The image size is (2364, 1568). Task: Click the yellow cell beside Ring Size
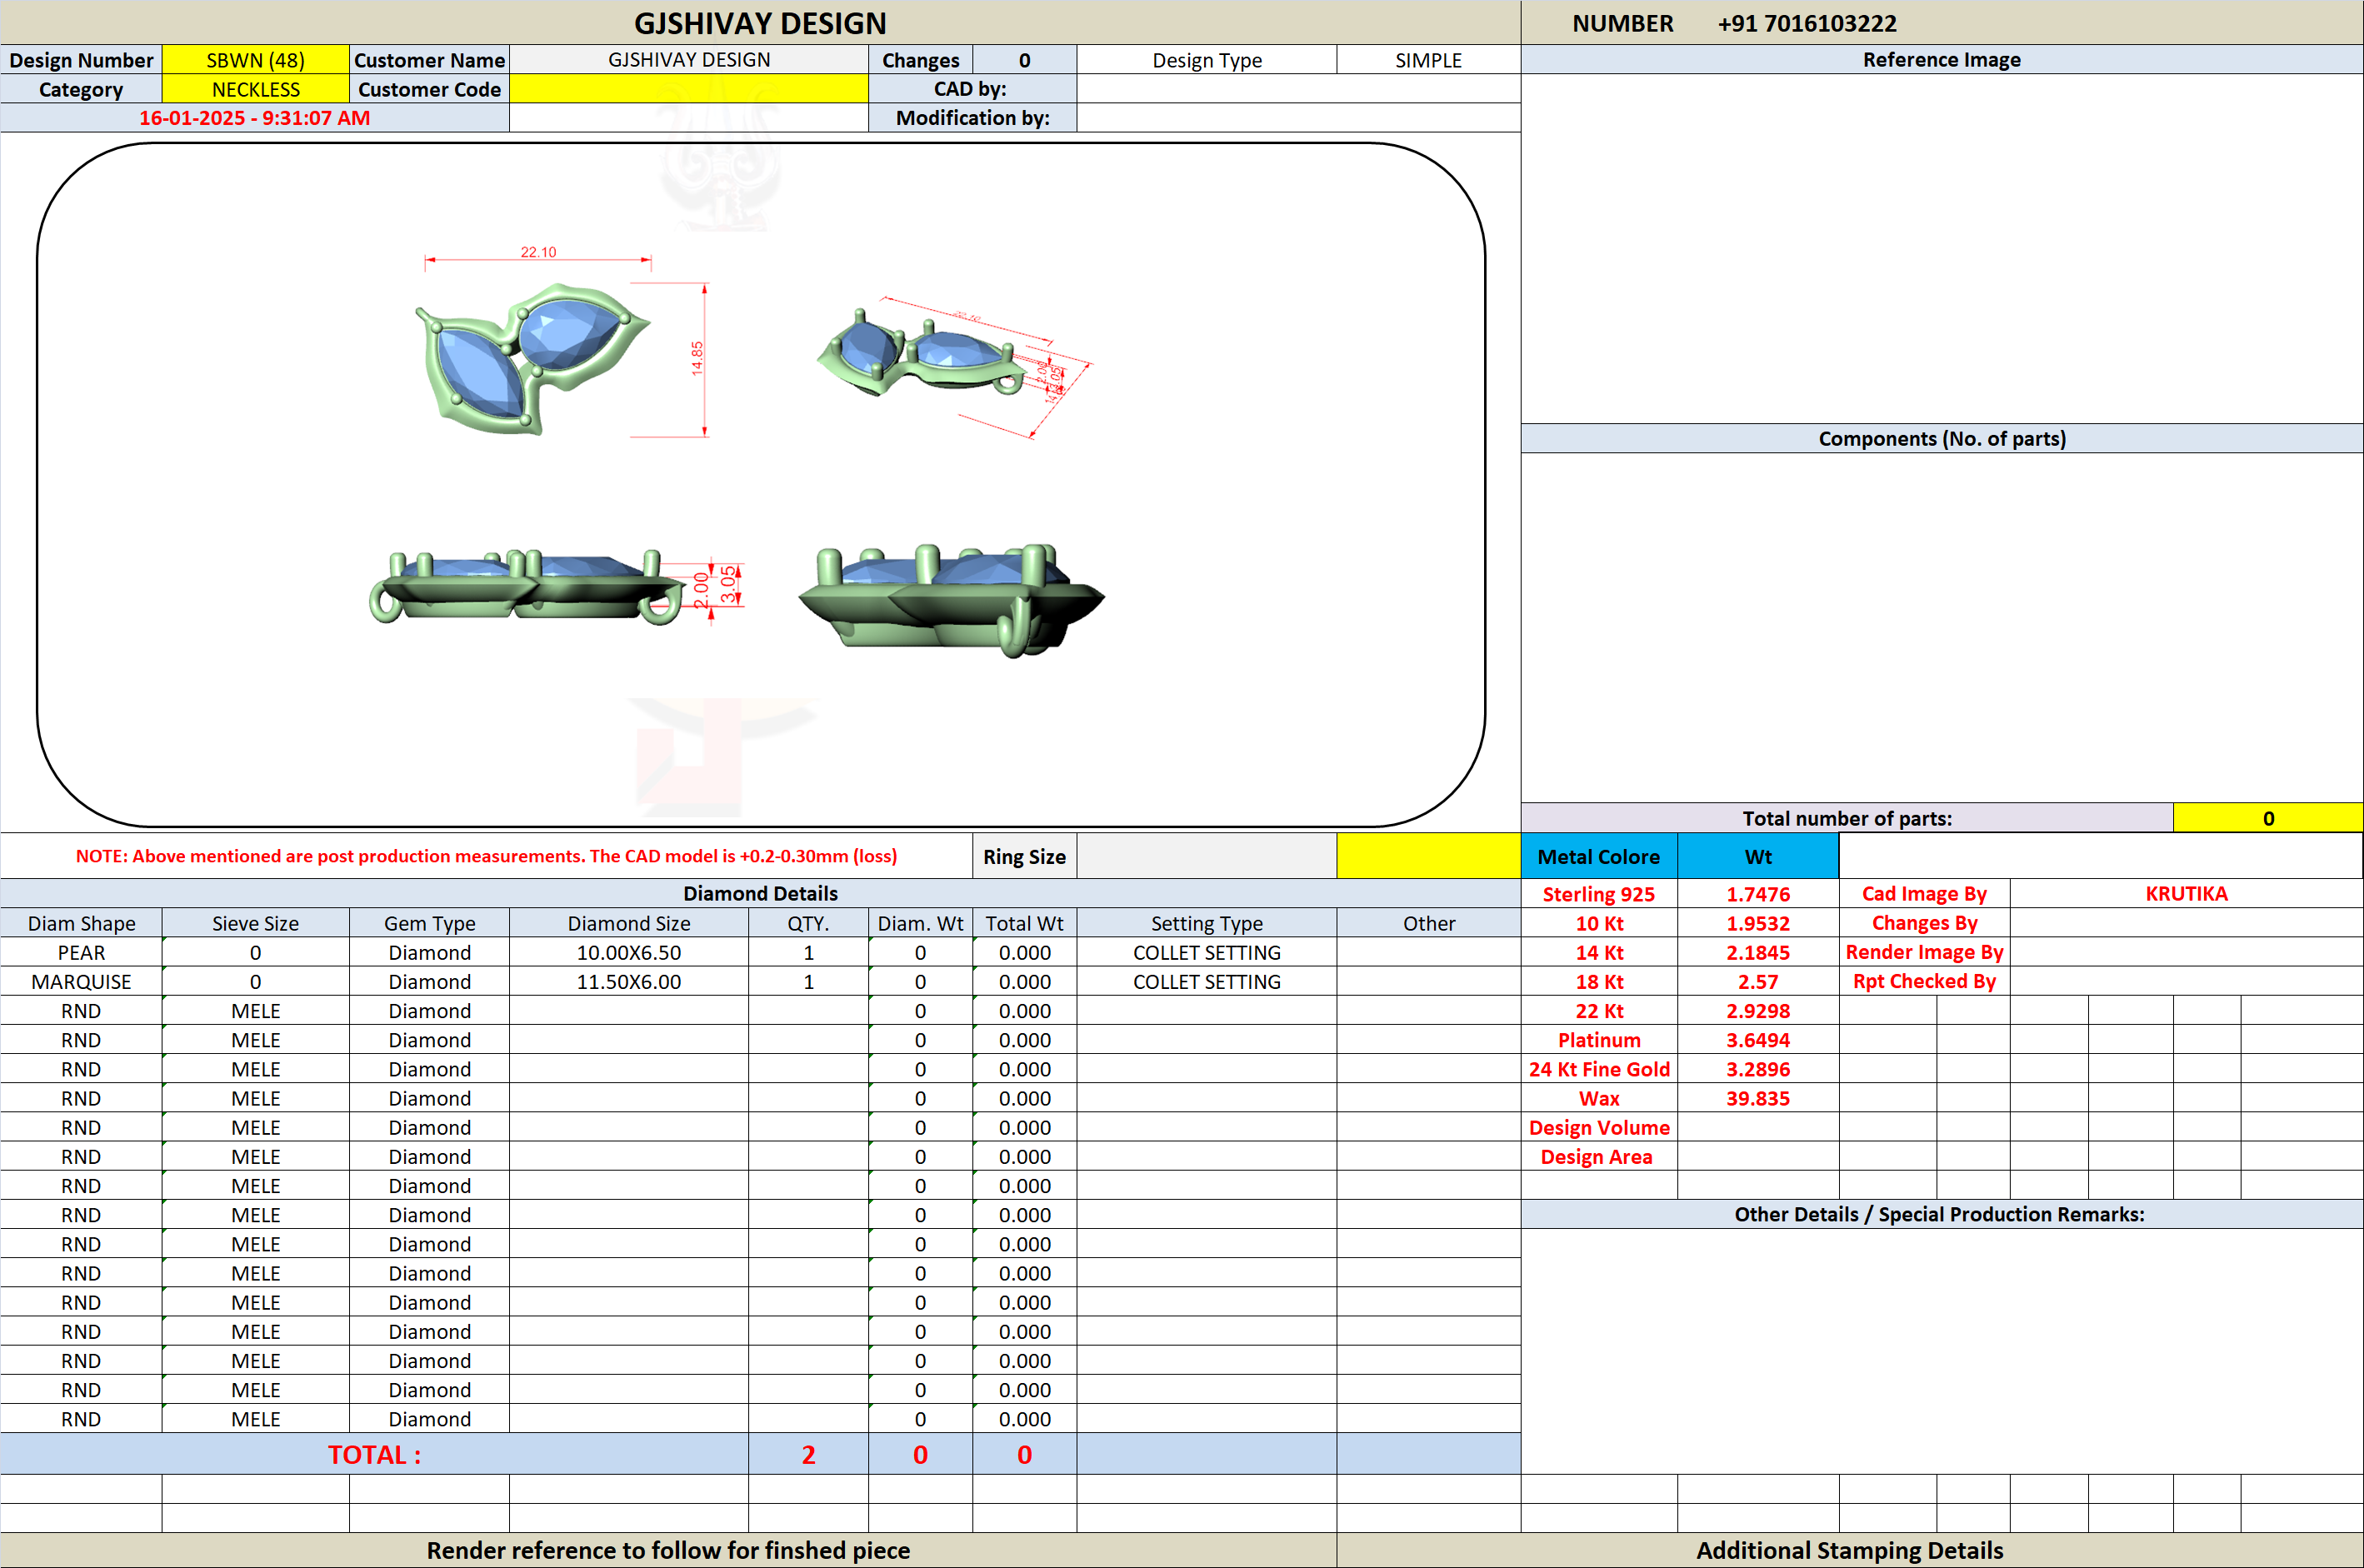click(1428, 856)
